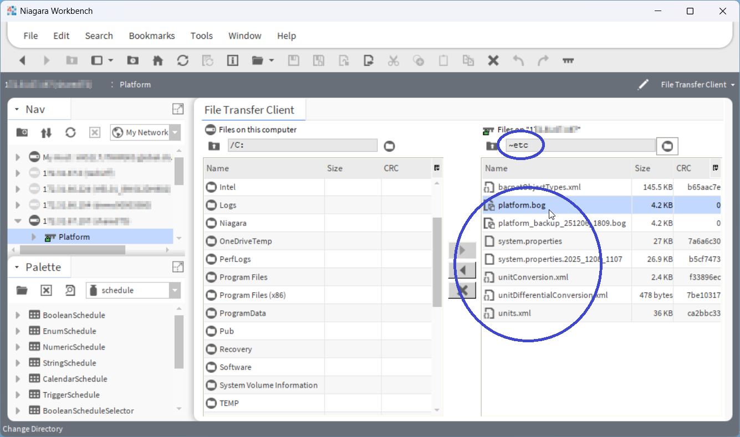Sort local files by Name column header
This screenshot has width=740, height=437.
point(264,168)
